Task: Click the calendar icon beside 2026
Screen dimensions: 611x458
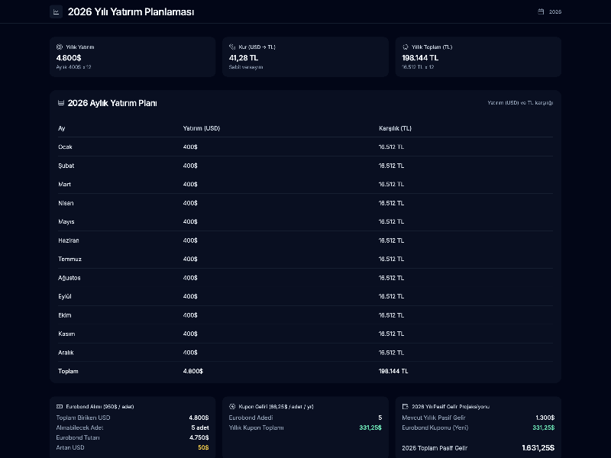Action: [x=541, y=11]
